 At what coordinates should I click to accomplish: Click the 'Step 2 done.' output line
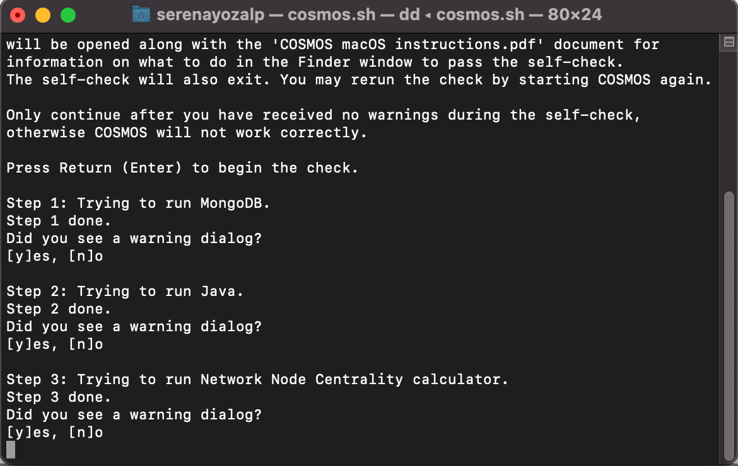pyautogui.click(x=59, y=309)
